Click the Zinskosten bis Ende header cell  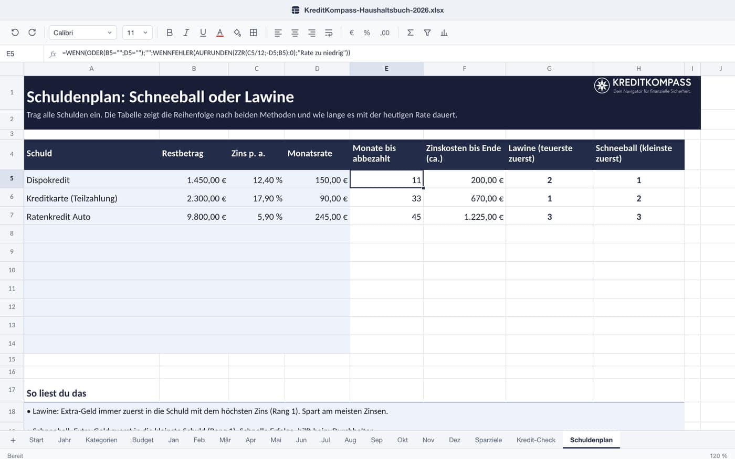point(465,154)
